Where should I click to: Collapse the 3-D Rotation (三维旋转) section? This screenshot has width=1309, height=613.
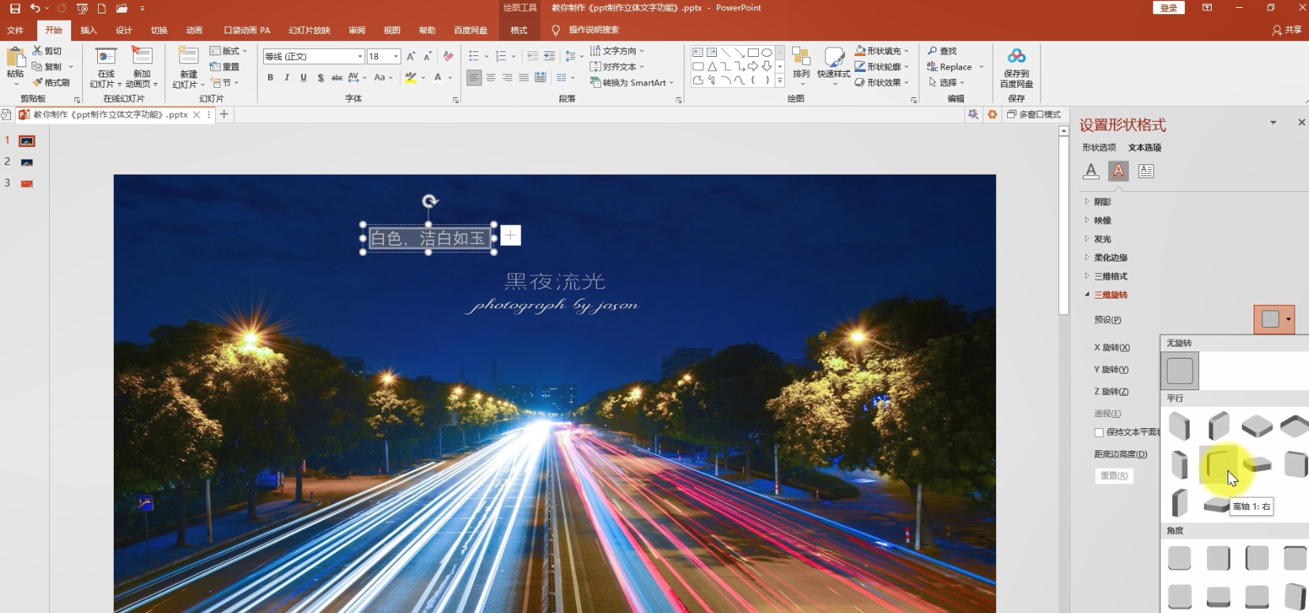click(1107, 295)
